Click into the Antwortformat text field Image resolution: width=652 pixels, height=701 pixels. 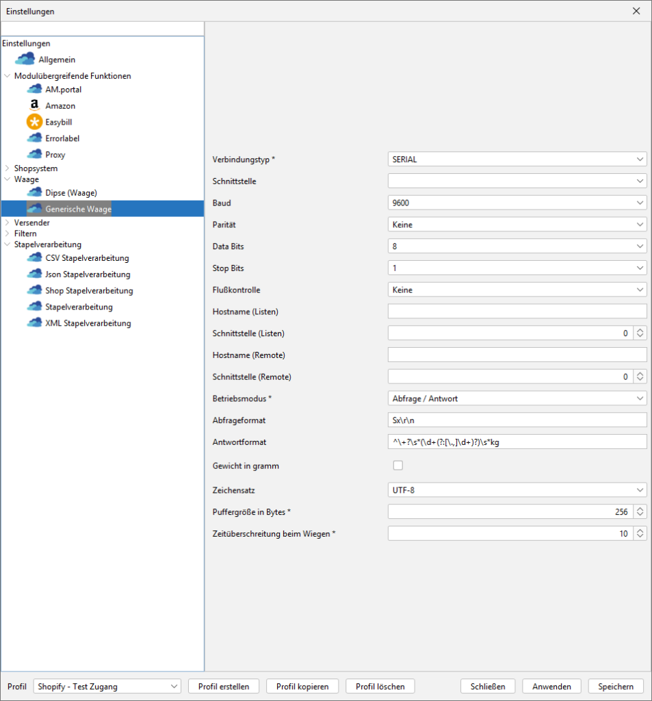pos(517,442)
